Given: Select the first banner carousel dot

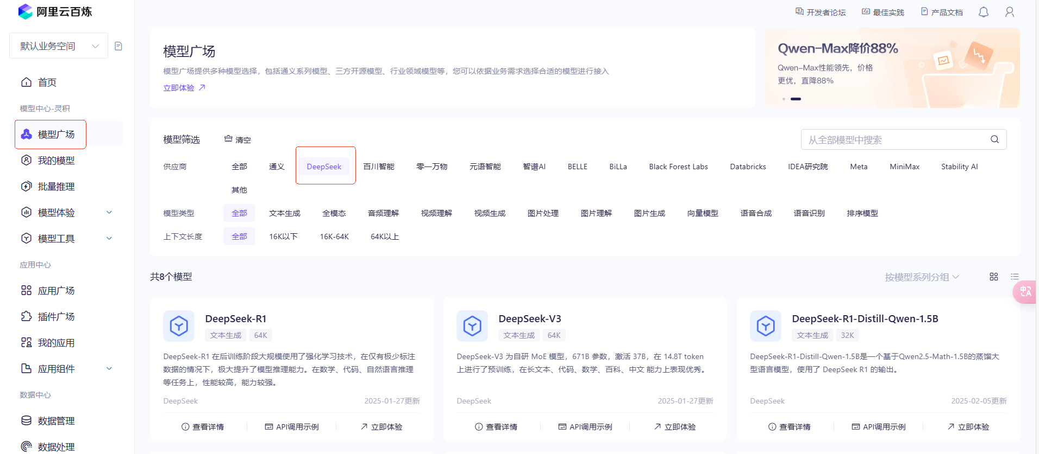Looking at the screenshot, I should pyautogui.click(x=784, y=99).
